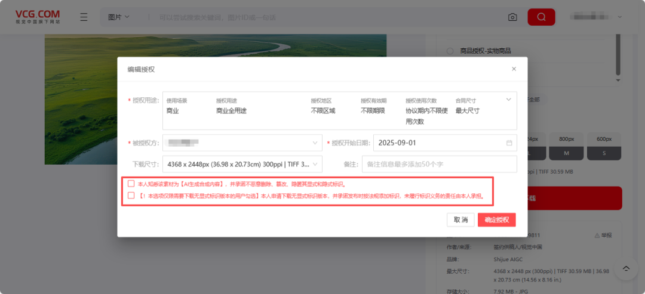The width and height of the screenshot is (645, 294).
Task: Click the 商业全用途 value text
Action: [x=232, y=110]
